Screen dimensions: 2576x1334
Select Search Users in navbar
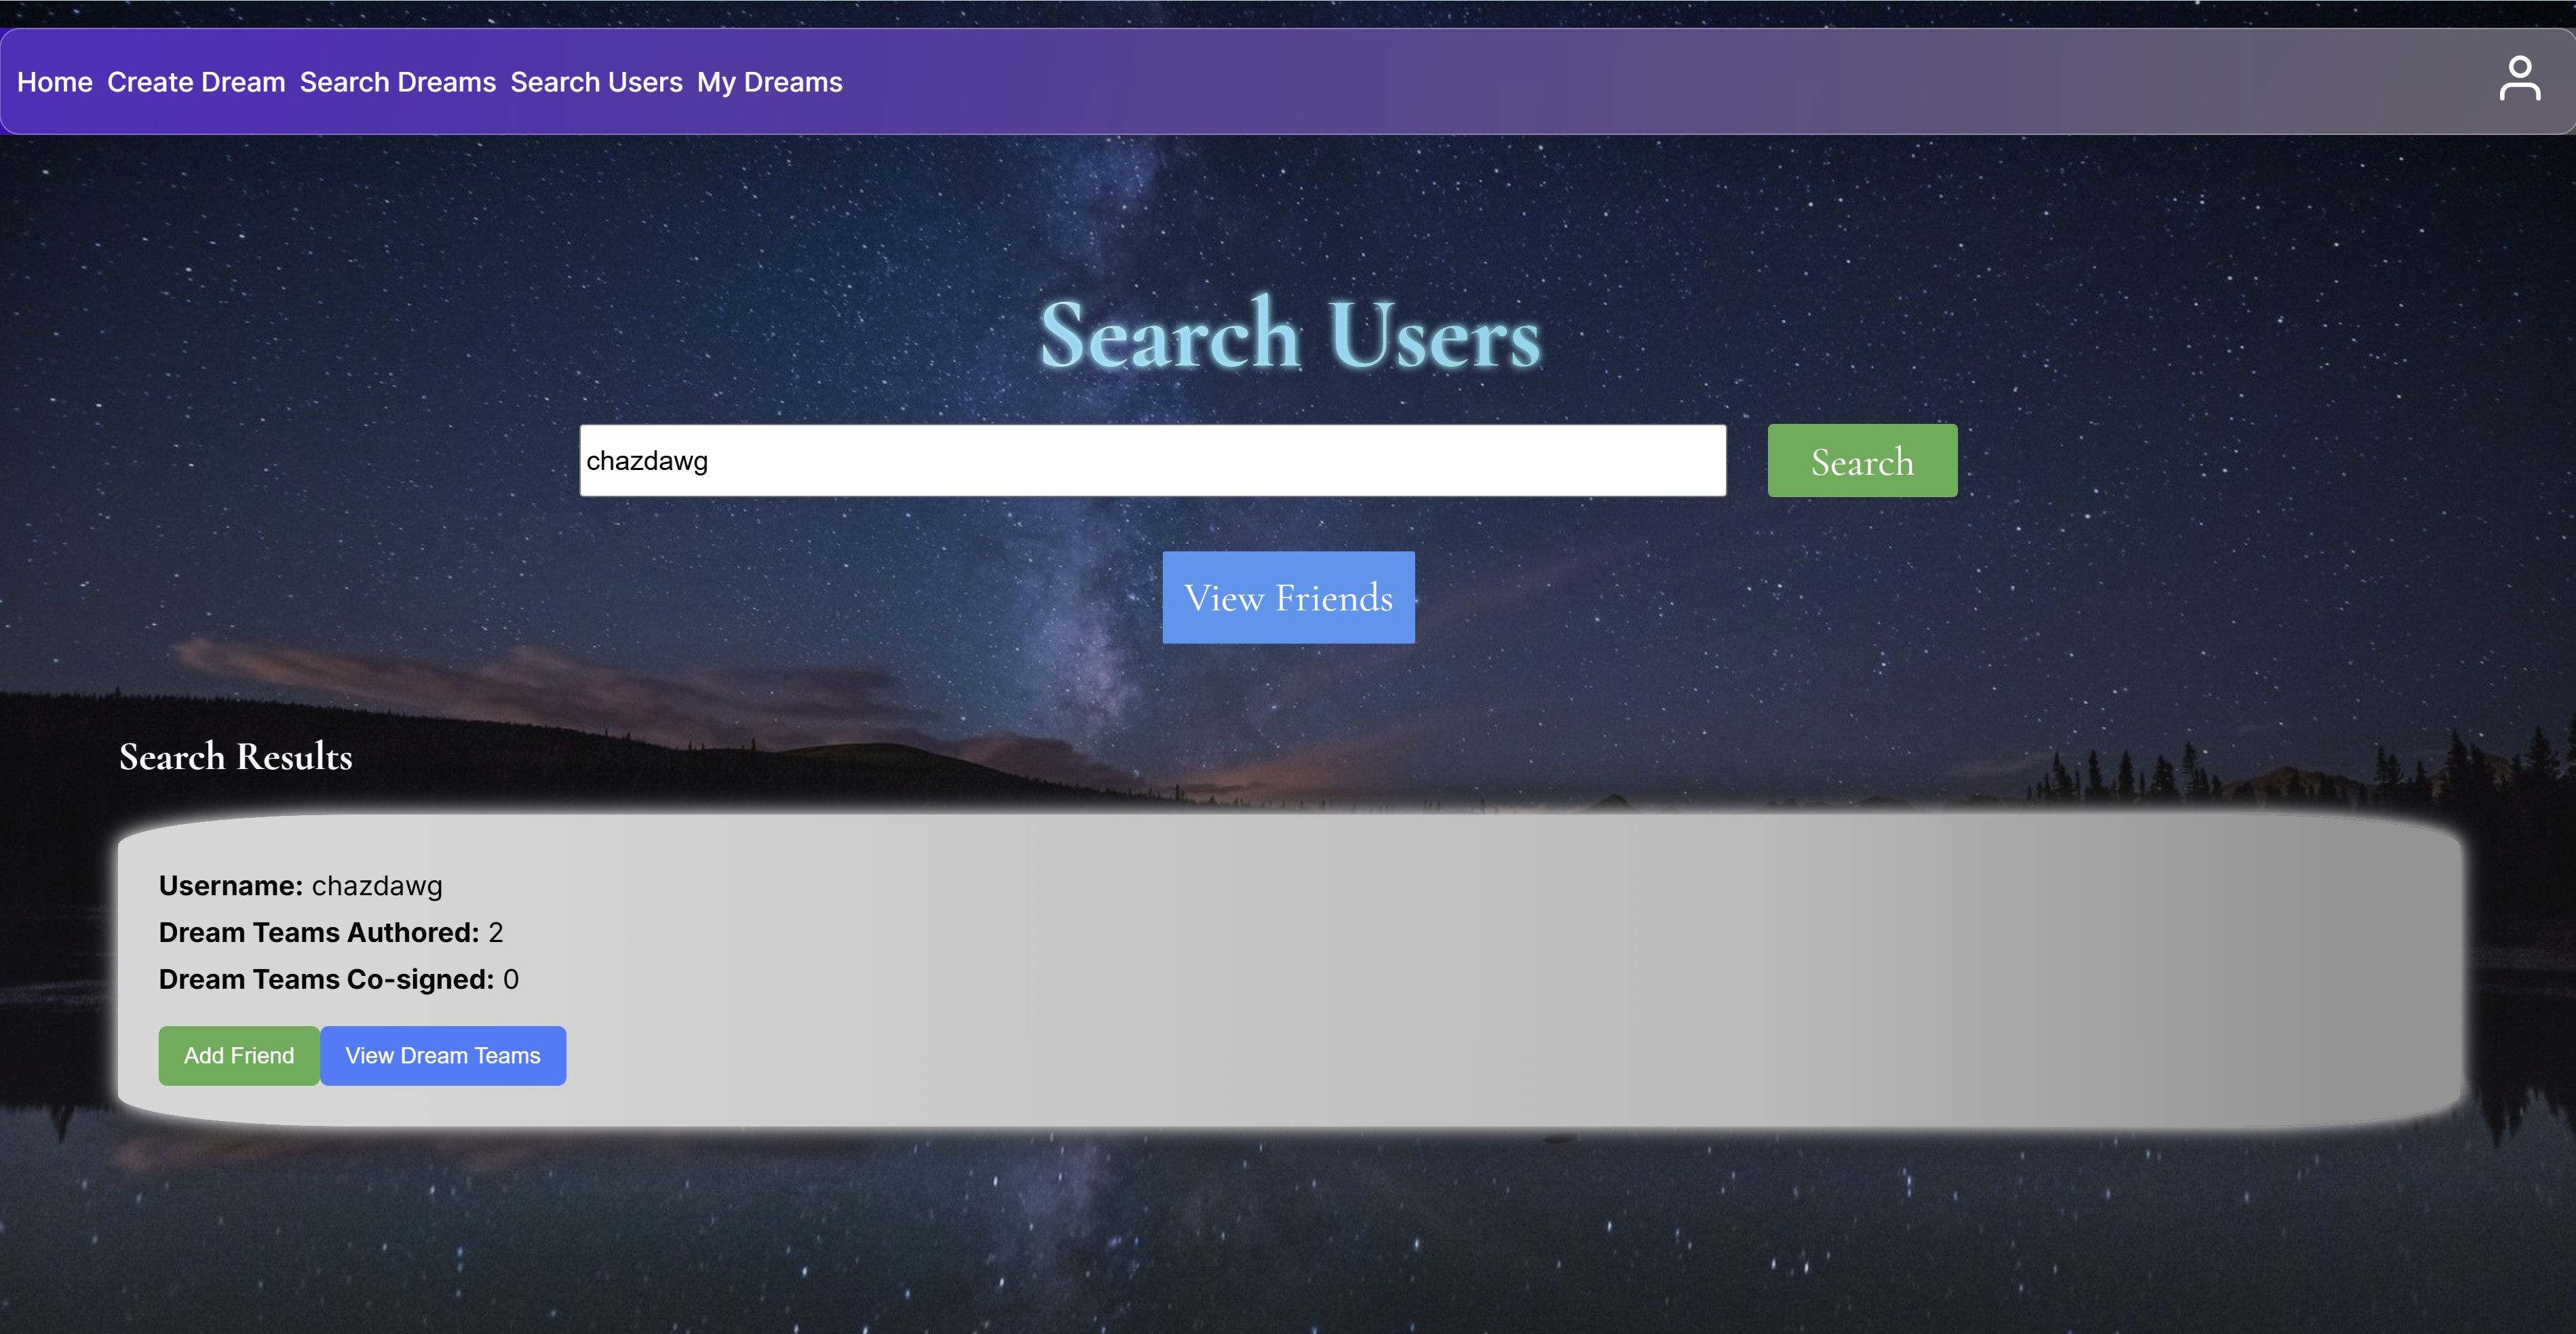[596, 82]
